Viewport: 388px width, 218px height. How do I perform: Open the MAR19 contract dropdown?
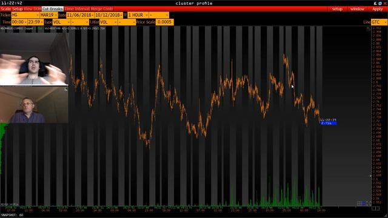pyautogui.click(x=48, y=15)
